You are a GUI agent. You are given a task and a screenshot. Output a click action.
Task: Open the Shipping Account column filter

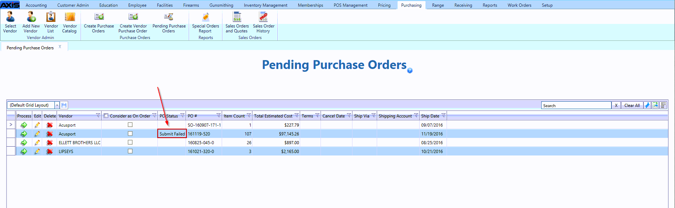pyautogui.click(x=416, y=115)
